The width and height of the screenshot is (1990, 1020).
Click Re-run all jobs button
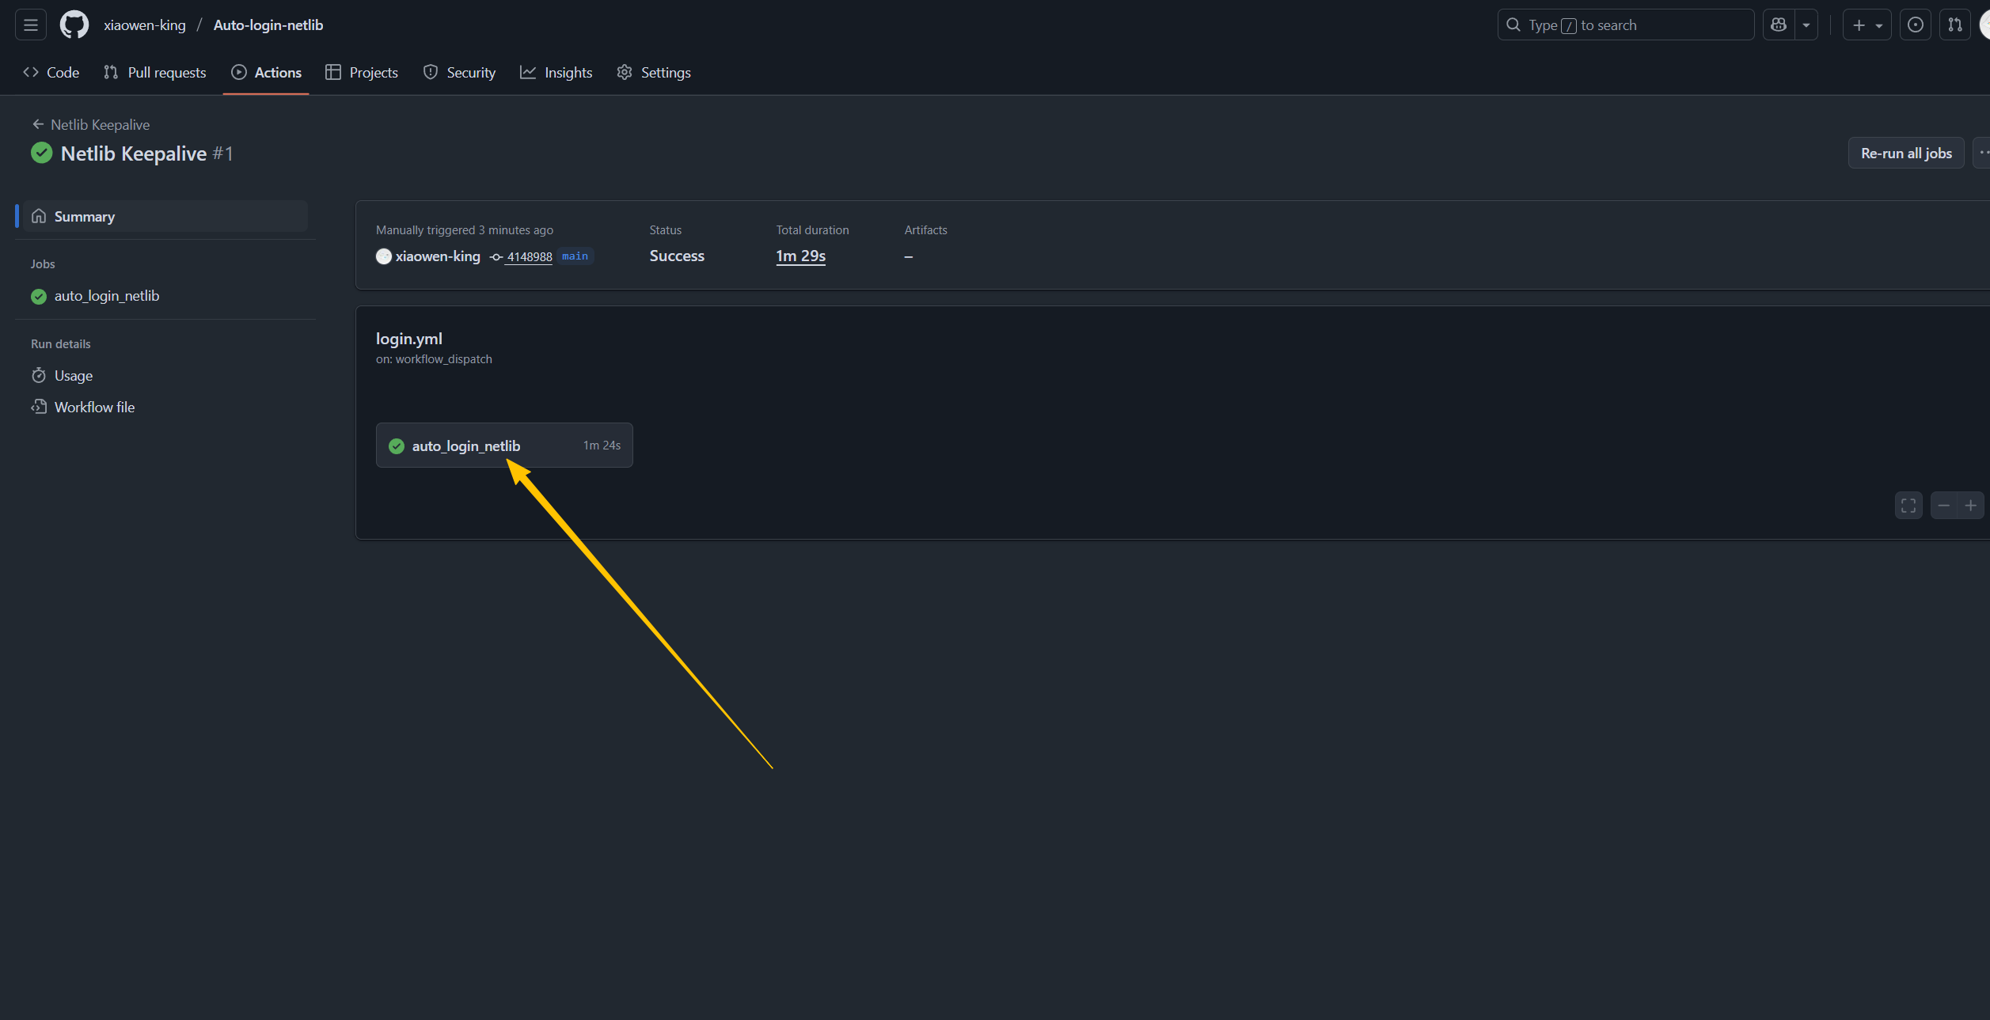point(1905,154)
